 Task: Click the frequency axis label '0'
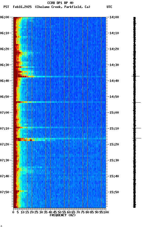(13, 212)
